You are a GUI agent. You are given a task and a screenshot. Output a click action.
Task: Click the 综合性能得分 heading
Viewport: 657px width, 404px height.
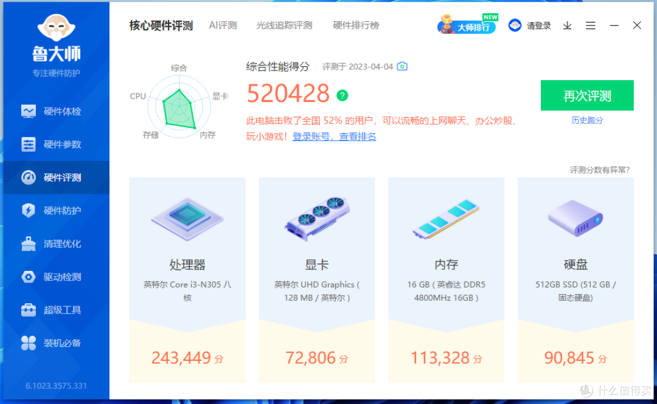(x=277, y=66)
